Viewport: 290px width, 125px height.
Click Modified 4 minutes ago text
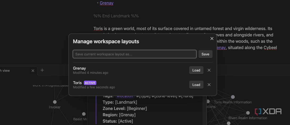(x=91, y=73)
